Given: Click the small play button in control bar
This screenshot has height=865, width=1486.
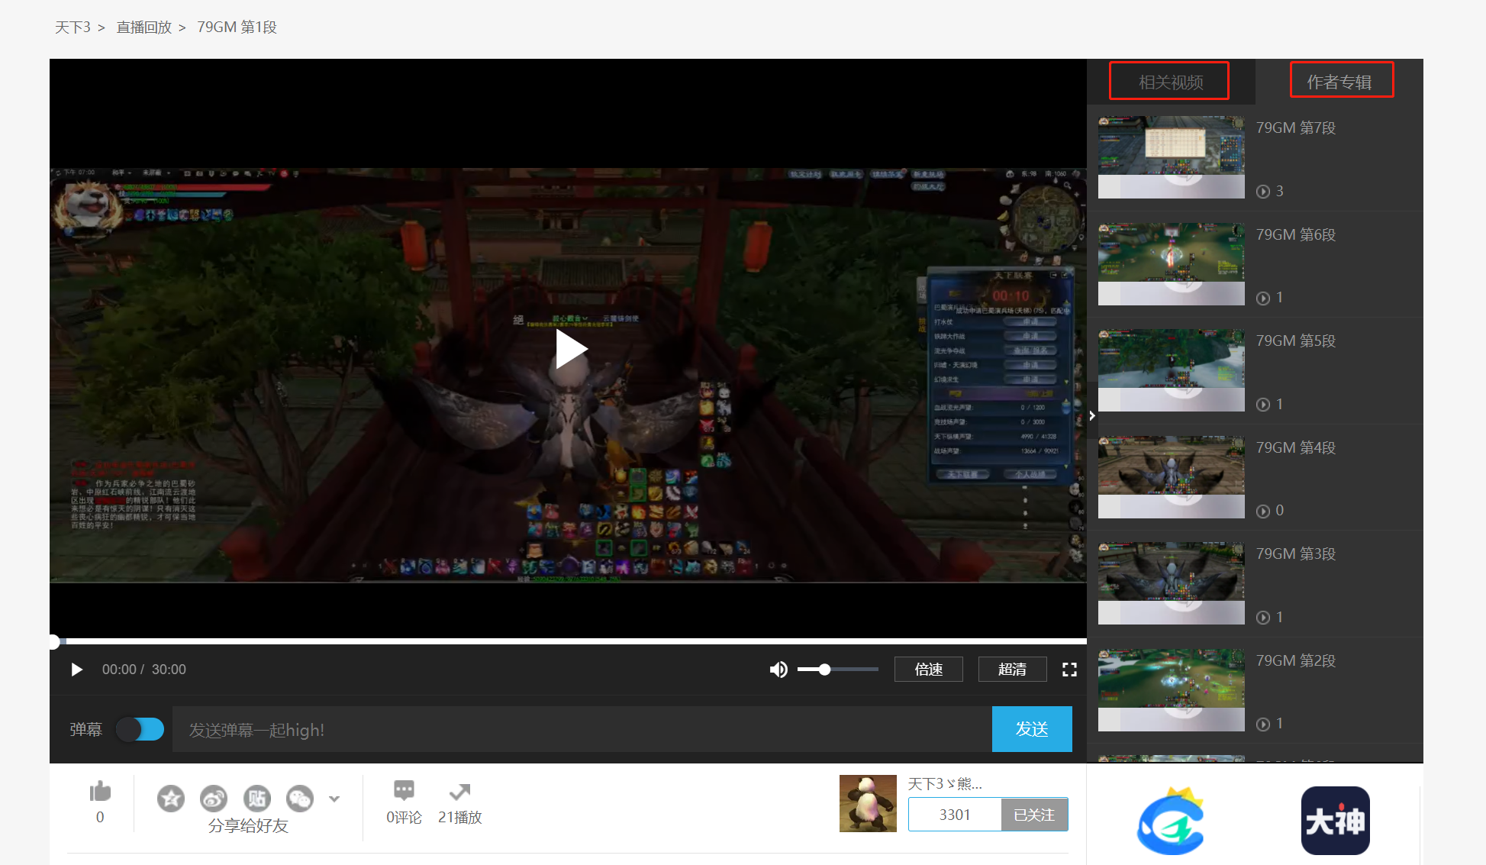Looking at the screenshot, I should click(x=76, y=670).
